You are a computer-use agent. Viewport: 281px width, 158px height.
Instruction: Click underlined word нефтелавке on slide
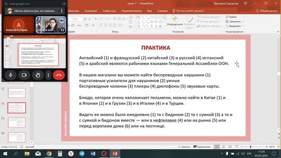[x=165, y=120]
